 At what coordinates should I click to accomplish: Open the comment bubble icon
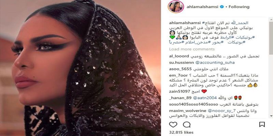186,124
